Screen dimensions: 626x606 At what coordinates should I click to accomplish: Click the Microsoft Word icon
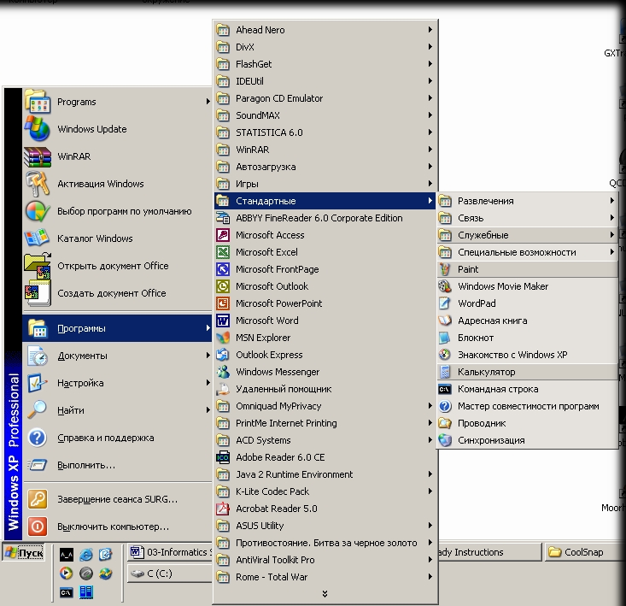click(223, 321)
